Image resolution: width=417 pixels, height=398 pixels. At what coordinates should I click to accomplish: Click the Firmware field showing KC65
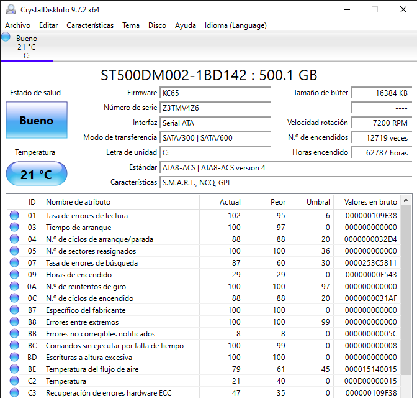click(215, 93)
